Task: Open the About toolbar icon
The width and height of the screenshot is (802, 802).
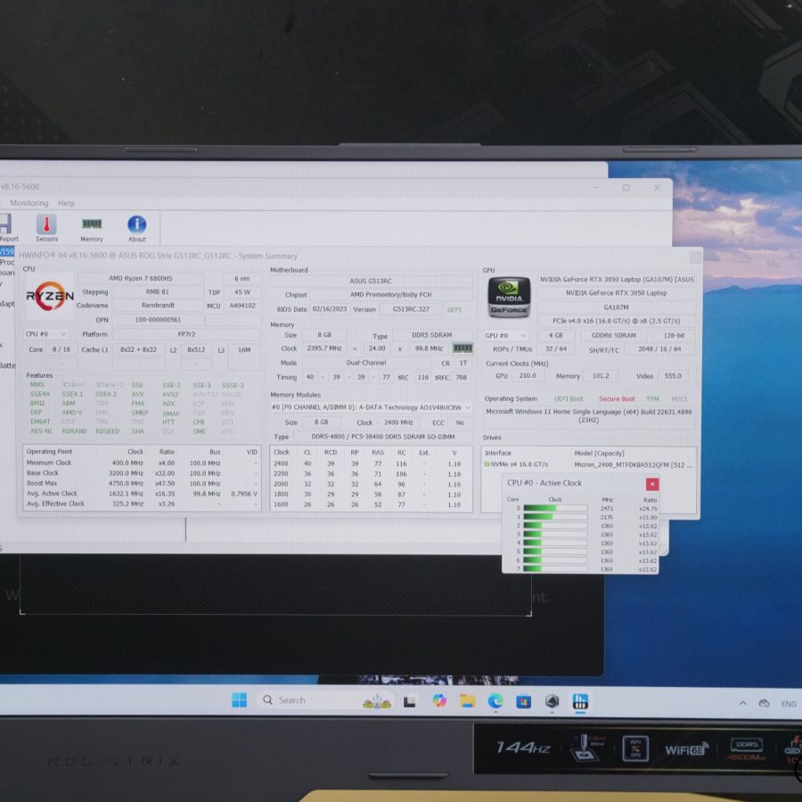Action: 136,229
